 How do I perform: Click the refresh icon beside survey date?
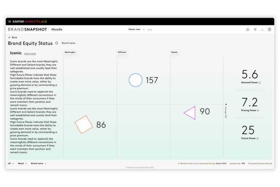(179, 164)
